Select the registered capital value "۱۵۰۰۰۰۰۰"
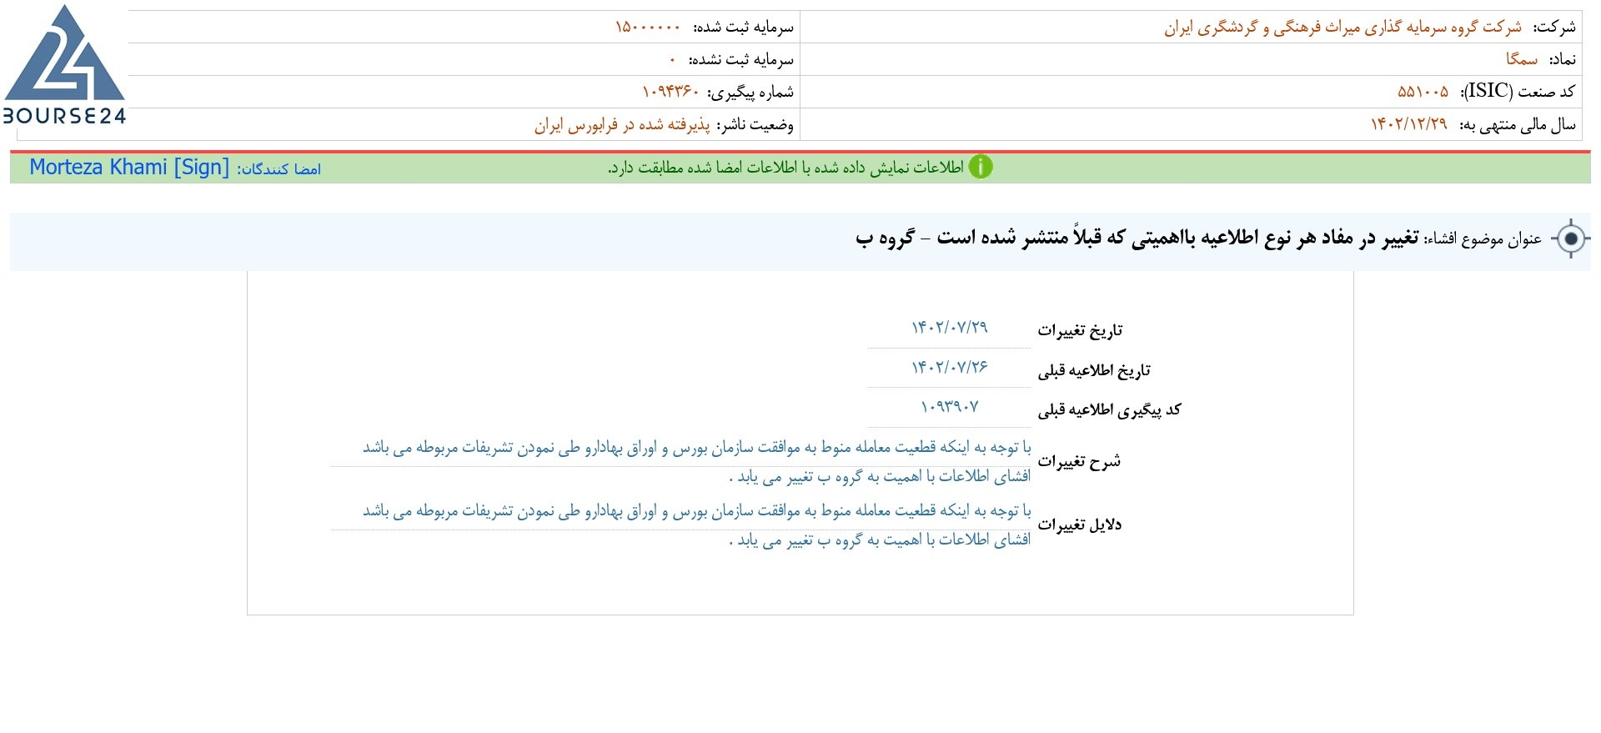This screenshot has height=733, width=1601. point(648,28)
